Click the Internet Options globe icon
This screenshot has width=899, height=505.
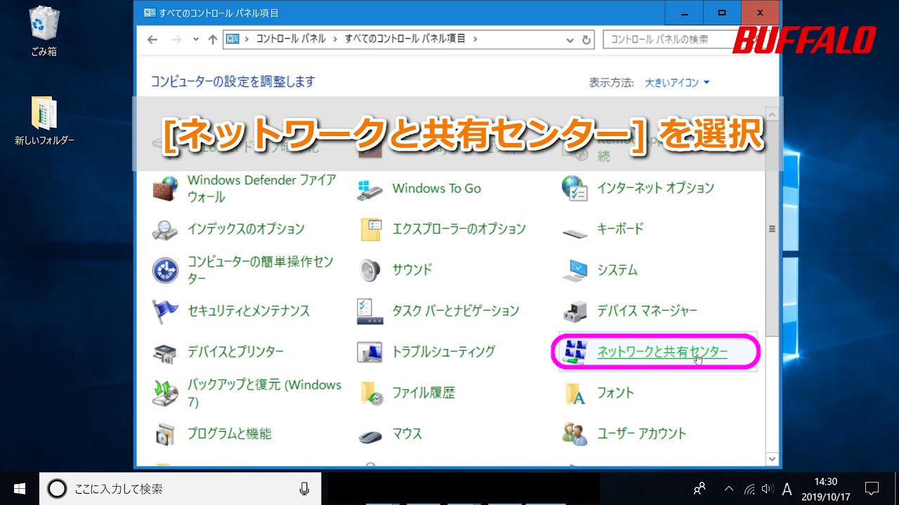coord(575,189)
